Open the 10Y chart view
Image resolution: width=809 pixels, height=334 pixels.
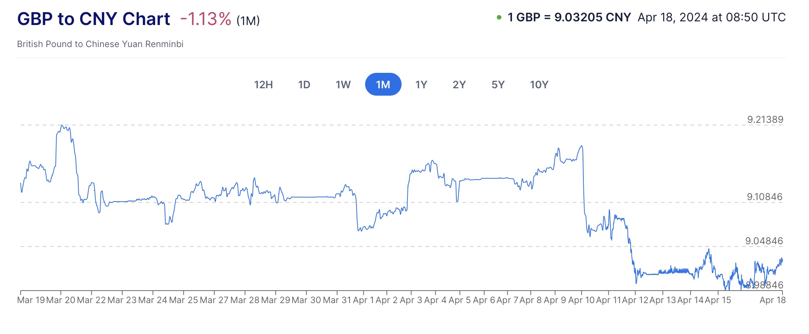[x=539, y=85]
